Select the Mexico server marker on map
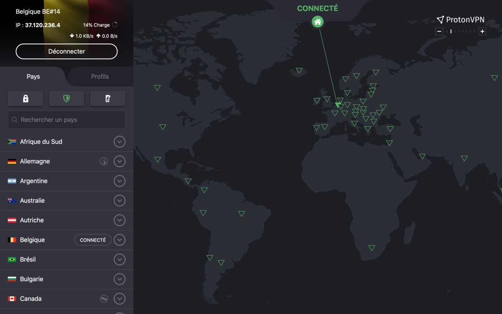The width and height of the screenshot is (502, 314). click(158, 160)
